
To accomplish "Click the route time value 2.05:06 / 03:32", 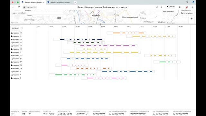I will (65, 114).
